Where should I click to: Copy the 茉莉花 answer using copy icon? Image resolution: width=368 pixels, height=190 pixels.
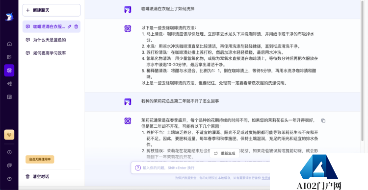(x=323, y=120)
